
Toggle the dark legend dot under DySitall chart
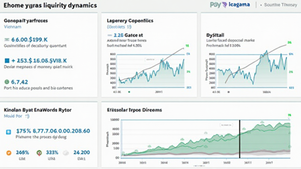coord(229,92)
